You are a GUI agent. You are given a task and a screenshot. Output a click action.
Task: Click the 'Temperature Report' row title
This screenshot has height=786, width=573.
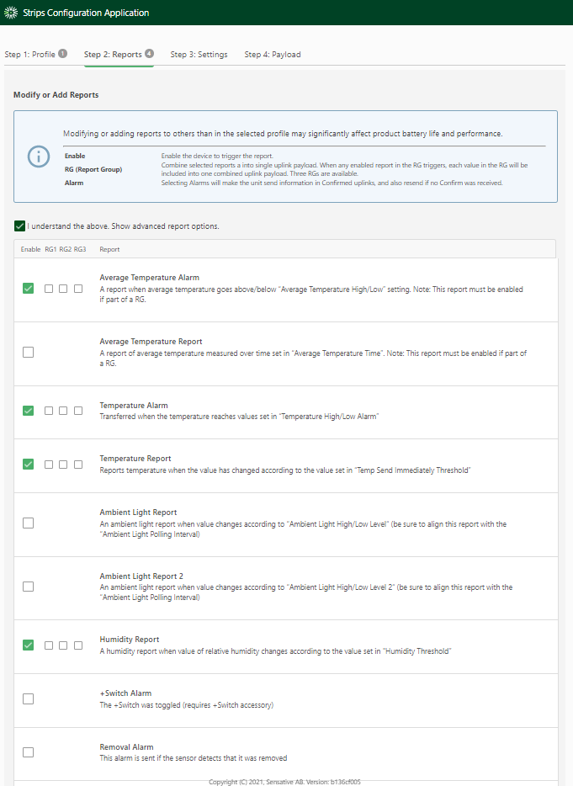click(135, 459)
